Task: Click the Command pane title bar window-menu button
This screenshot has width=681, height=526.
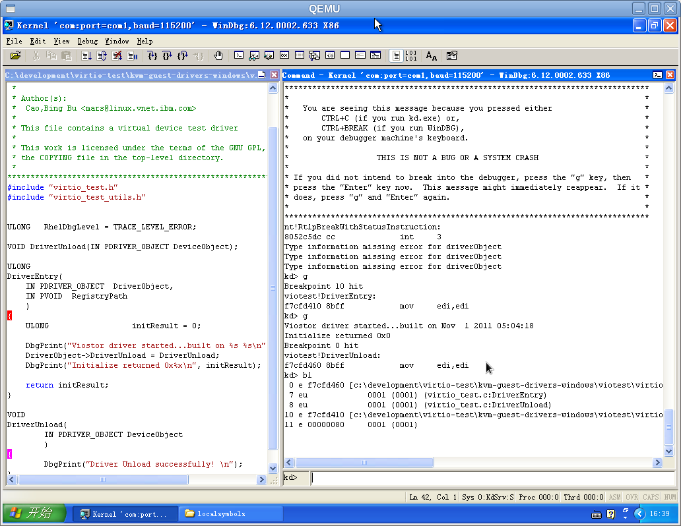Action: (657, 75)
